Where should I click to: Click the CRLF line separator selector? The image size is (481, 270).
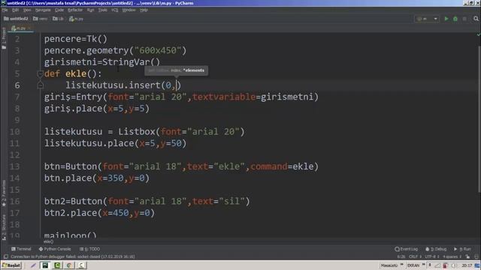point(415,256)
